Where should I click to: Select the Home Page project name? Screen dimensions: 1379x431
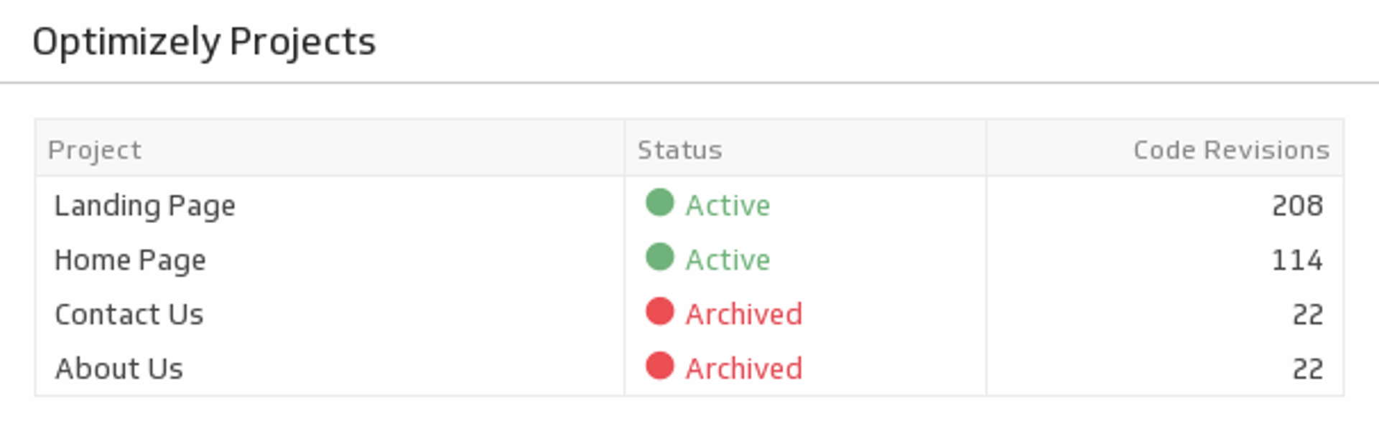click(130, 260)
